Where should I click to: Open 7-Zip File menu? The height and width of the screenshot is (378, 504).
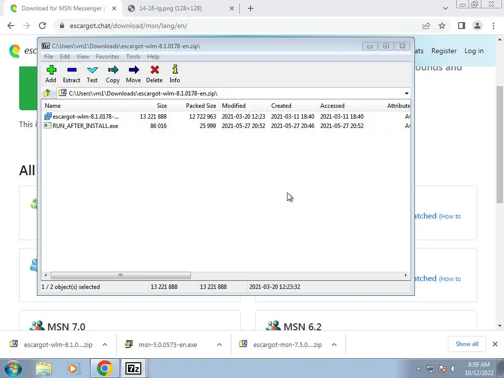click(49, 57)
